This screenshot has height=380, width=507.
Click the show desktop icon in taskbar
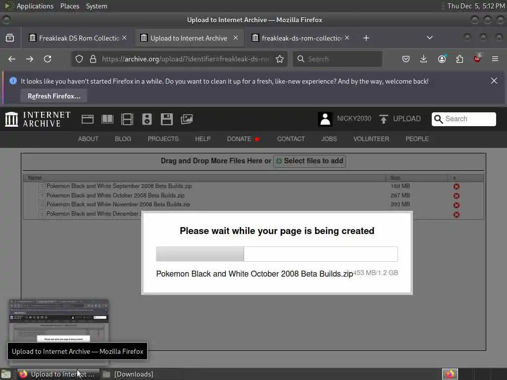coord(5,375)
